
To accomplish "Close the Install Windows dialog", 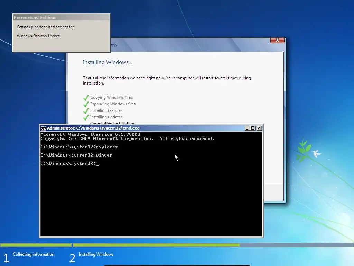I will (x=277, y=40).
